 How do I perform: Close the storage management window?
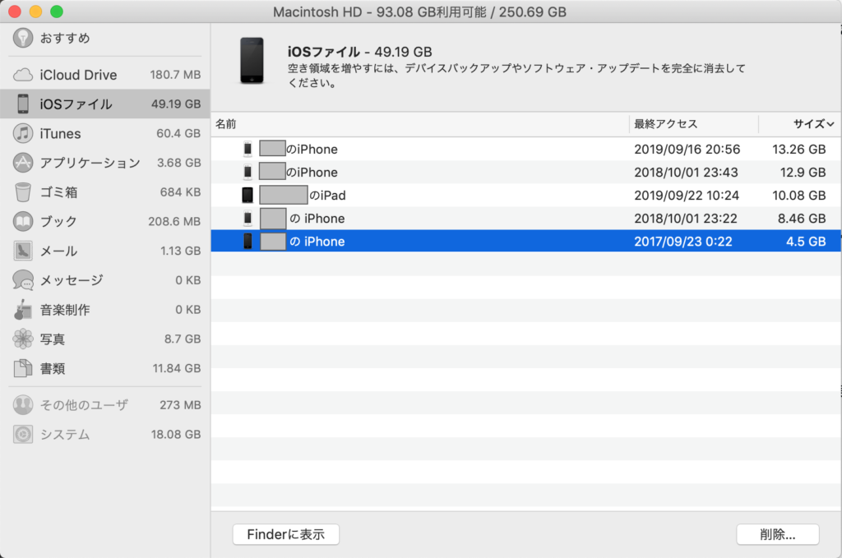point(15,12)
